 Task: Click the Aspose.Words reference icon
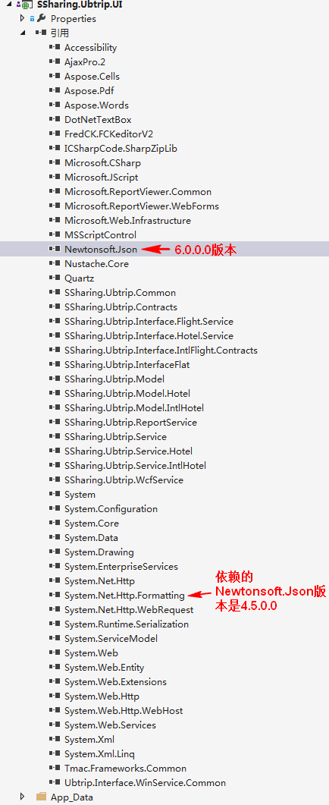(x=55, y=105)
